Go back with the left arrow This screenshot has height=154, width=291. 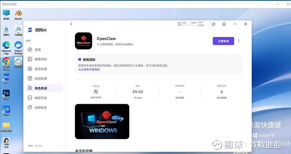(x=71, y=24)
